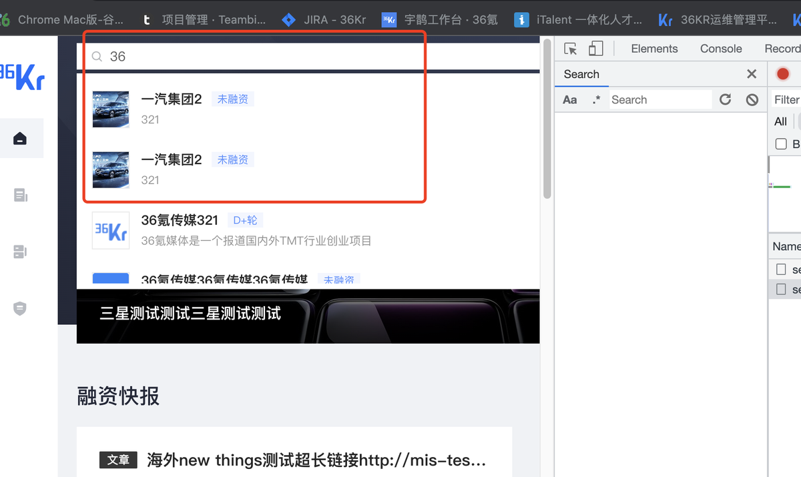The image size is (801, 477).
Task: Tick the checkbox labeled B in the Network panel
Action: tap(781, 144)
